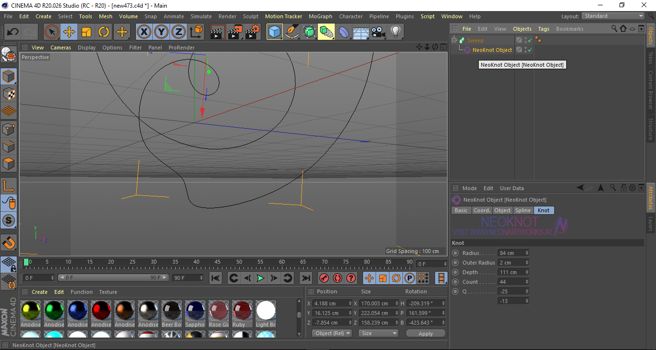Click Render View clapperboard icon
Screen dimensions: 656x350
[218, 32]
